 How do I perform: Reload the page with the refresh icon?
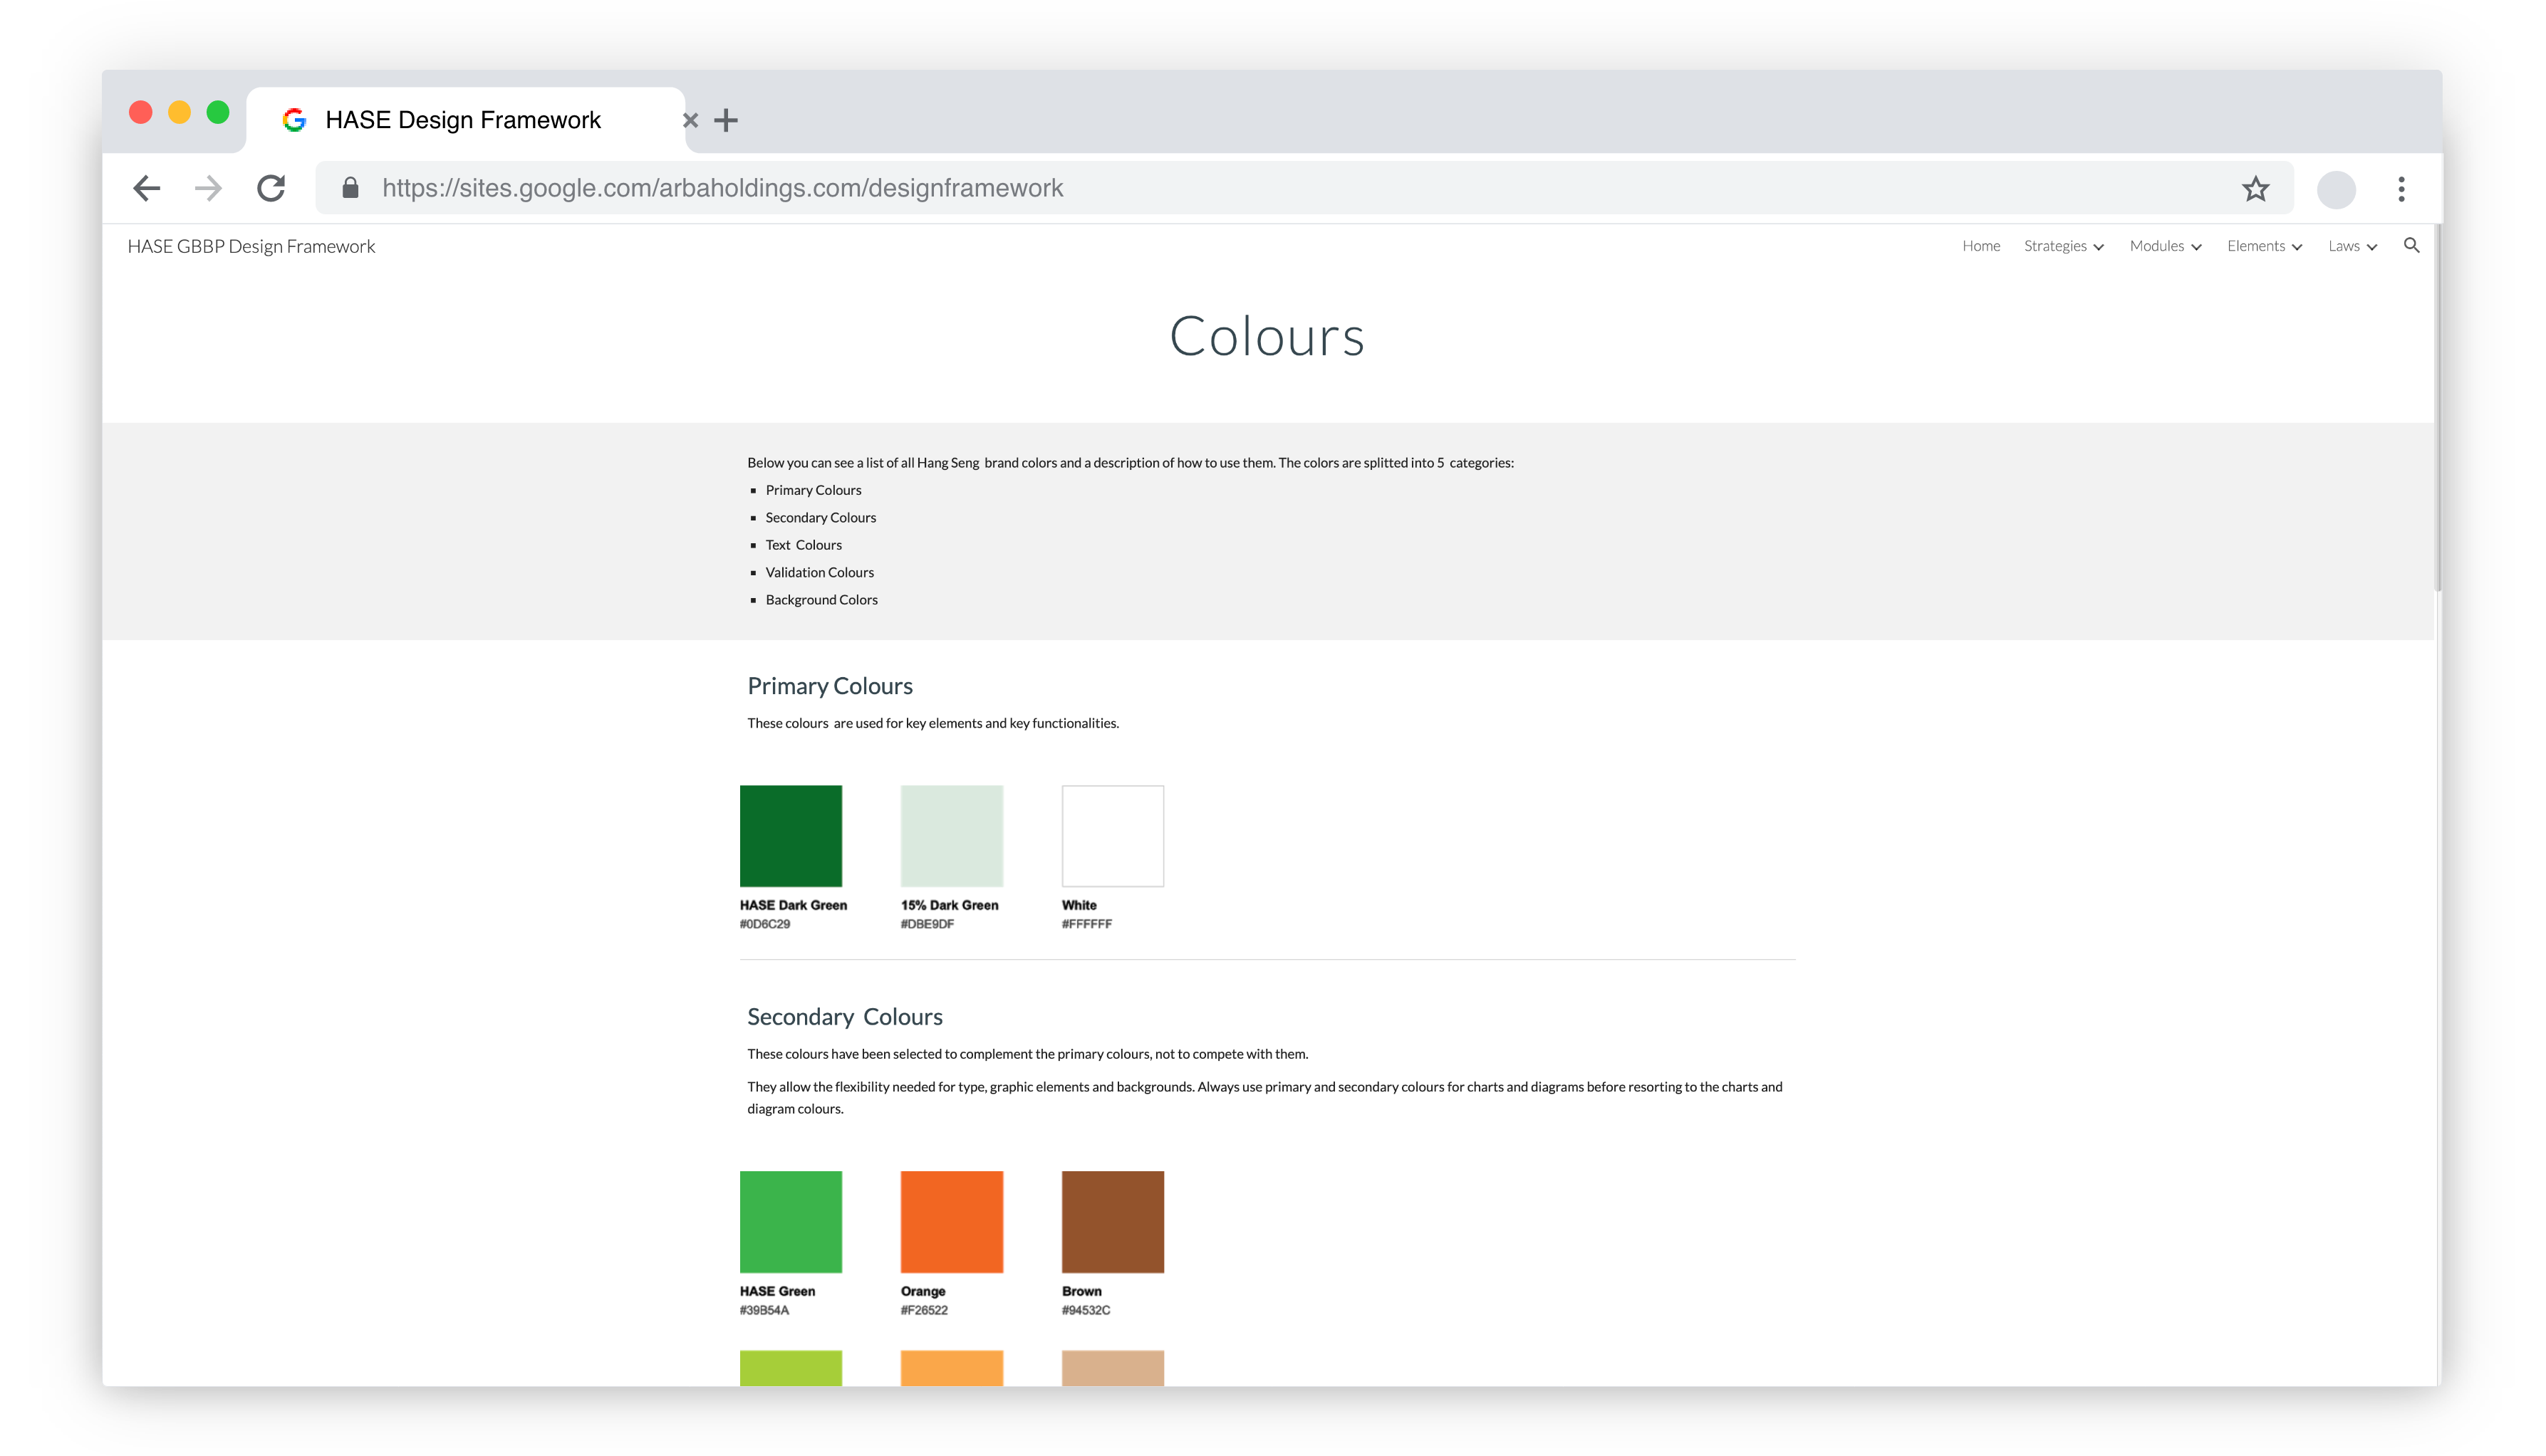click(271, 188)
